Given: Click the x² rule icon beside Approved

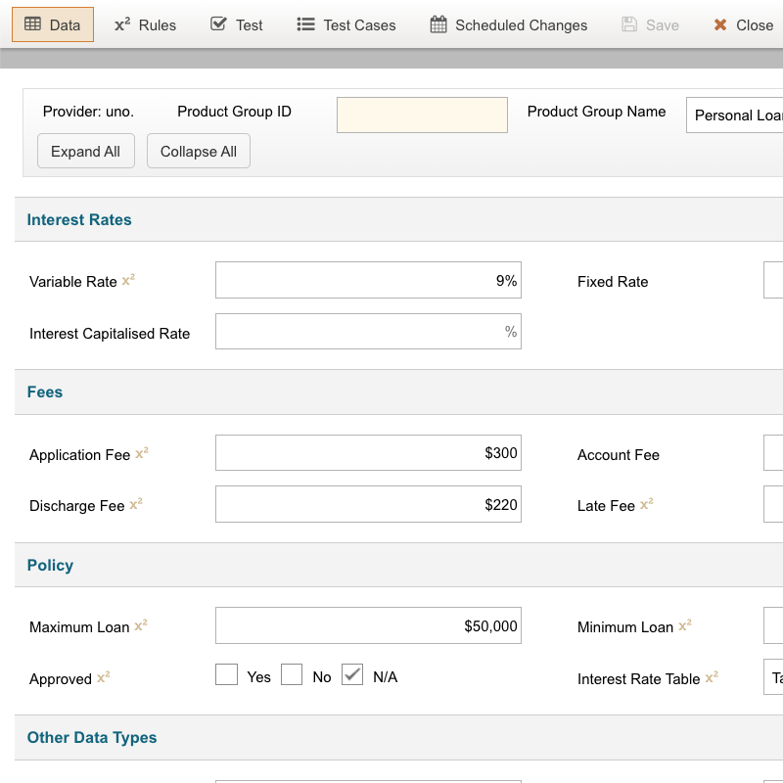Looking at the screenshot, I should 104,677.
